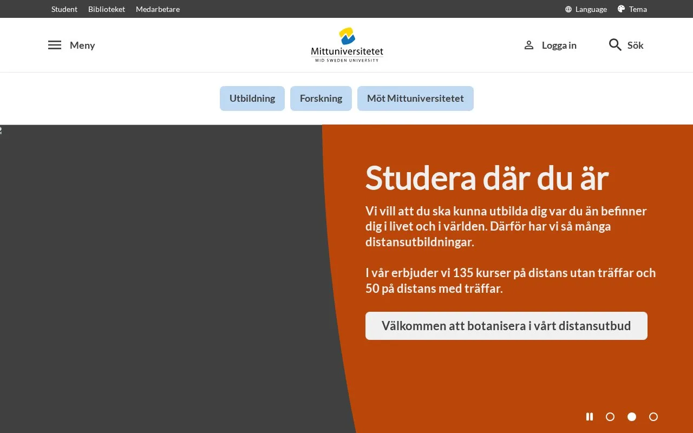Select the third slide indicator dot
The image size is (693, 433).
coord(653,417)
